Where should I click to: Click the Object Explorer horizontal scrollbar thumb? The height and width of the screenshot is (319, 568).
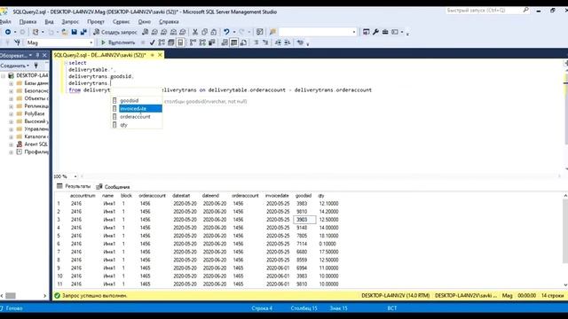pos(11,296)
